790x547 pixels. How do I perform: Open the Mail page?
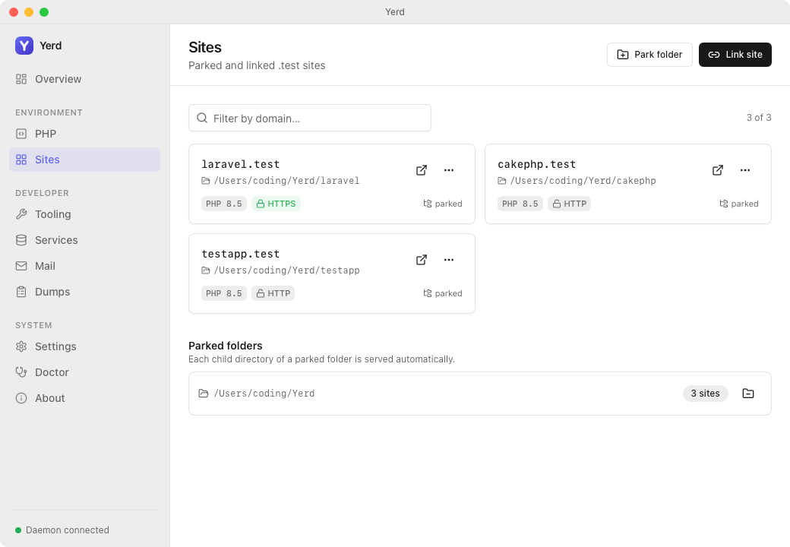[x=84, y=266]
